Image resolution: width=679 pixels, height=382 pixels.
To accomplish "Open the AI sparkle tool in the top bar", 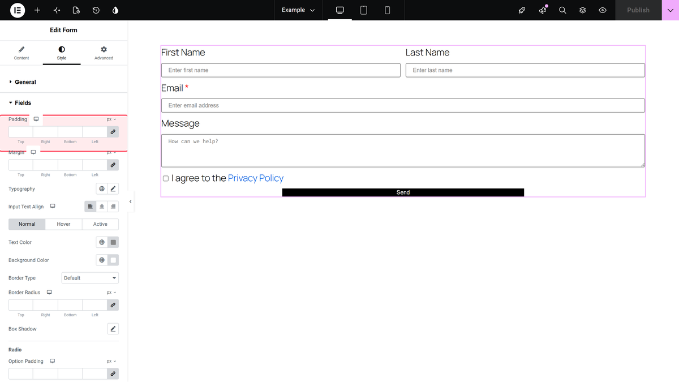I will 57,10.
